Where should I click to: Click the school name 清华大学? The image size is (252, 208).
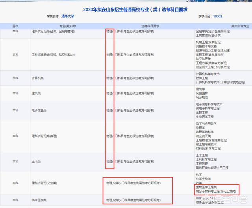(x=68, y=16)
